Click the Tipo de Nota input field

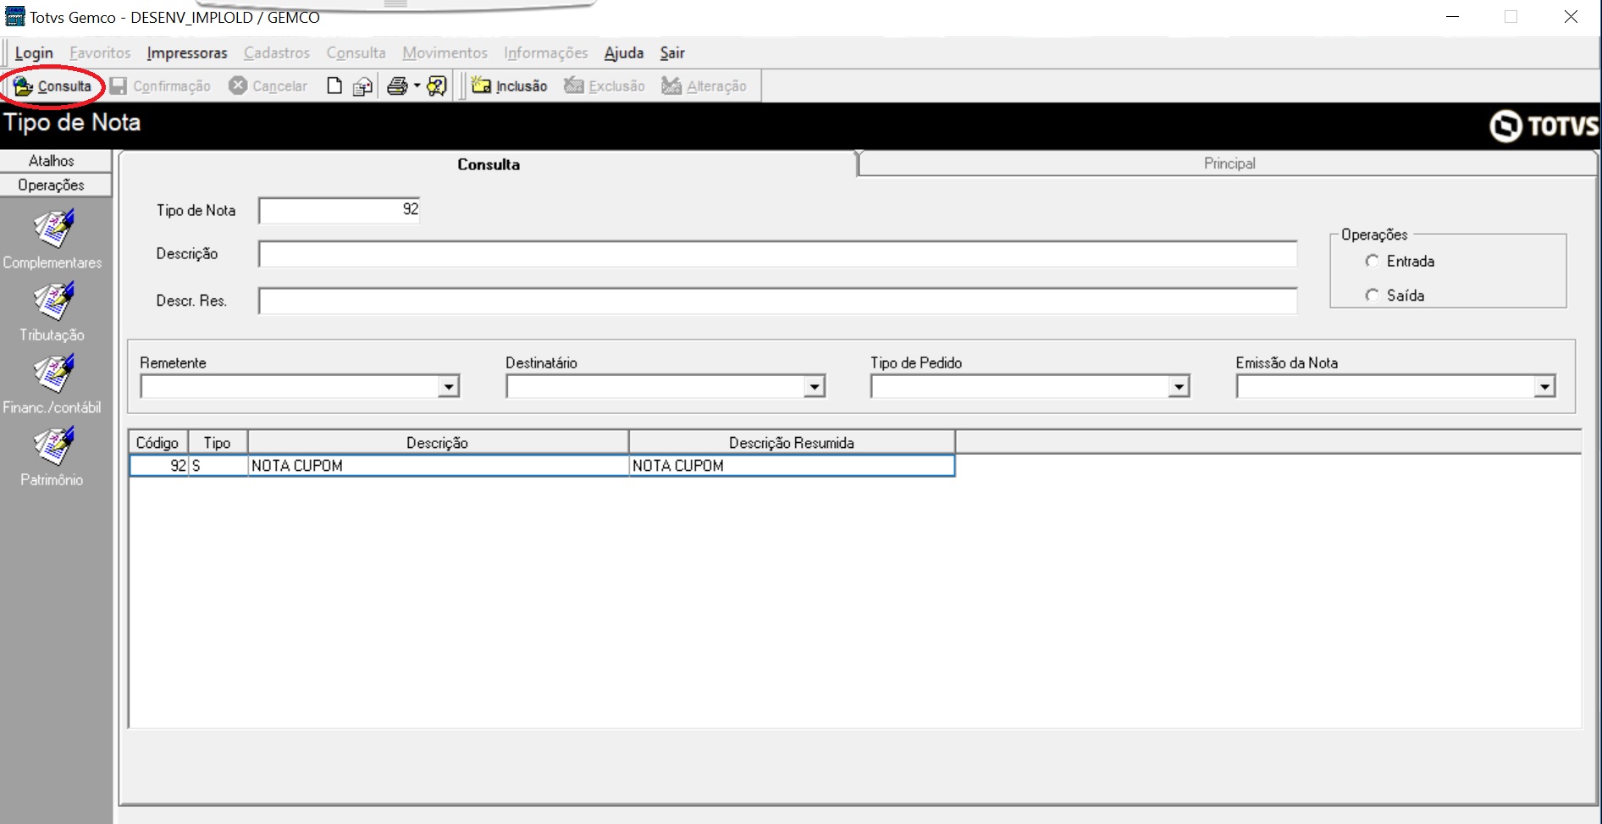[x=340, y=210]
